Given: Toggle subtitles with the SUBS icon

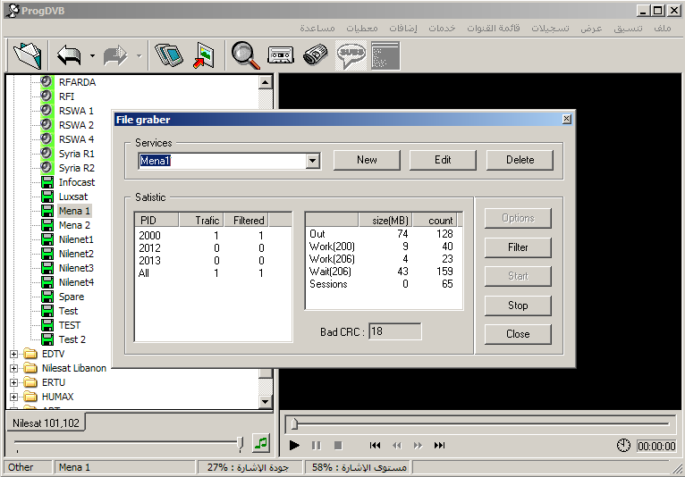Looking at the screenshot, I should 351,55.
